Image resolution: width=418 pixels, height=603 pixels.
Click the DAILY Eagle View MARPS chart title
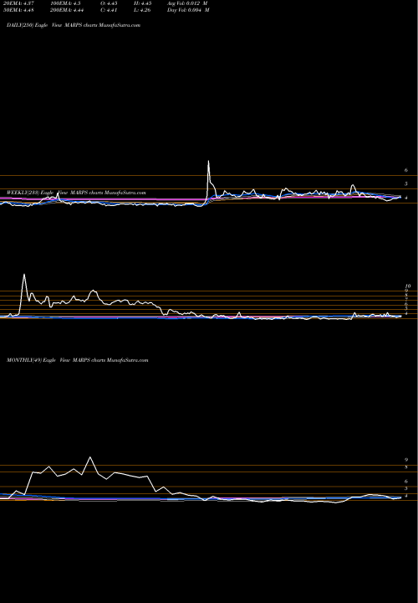coord(74,24)
